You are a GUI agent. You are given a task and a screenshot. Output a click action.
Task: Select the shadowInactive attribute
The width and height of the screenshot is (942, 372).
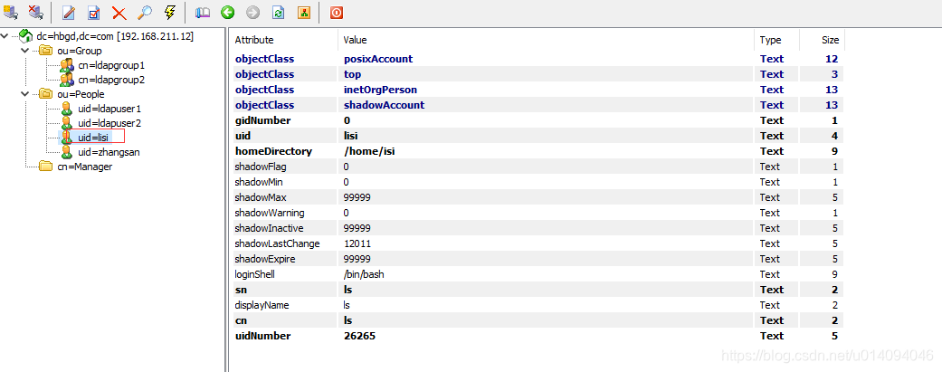click(x=269, y=228)
